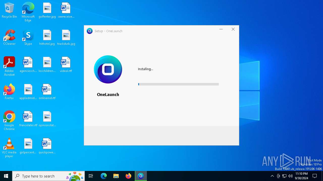Open Task View from the taskbar
This screenshot has width=323, height=181.
click(x=91, y=176)
